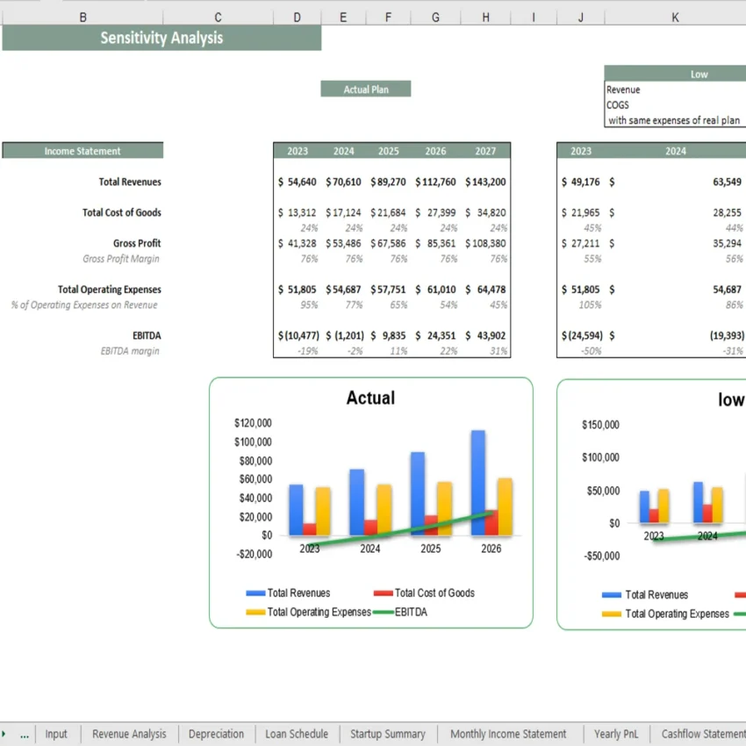Switch to the Yearly PnL sheet
Image resolution: width=746 pixels, height=746 pixels.
[x=615, y=734]
